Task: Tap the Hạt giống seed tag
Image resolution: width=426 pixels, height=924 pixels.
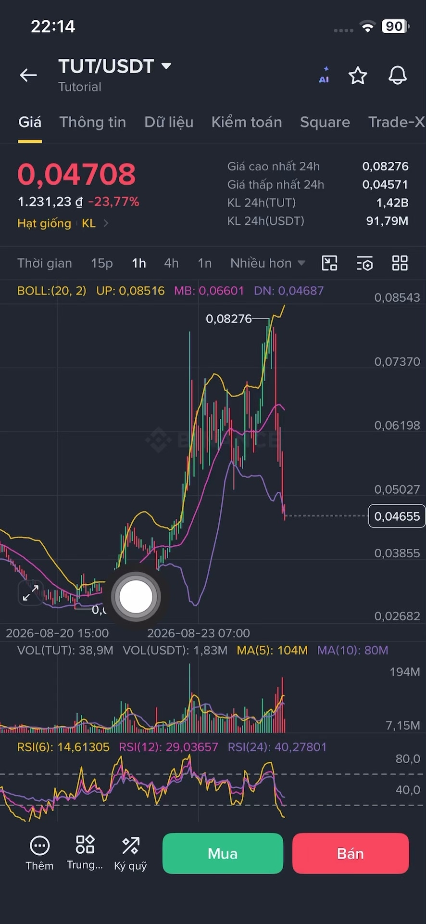Action: pyautogui.click(x=44, y=223)
